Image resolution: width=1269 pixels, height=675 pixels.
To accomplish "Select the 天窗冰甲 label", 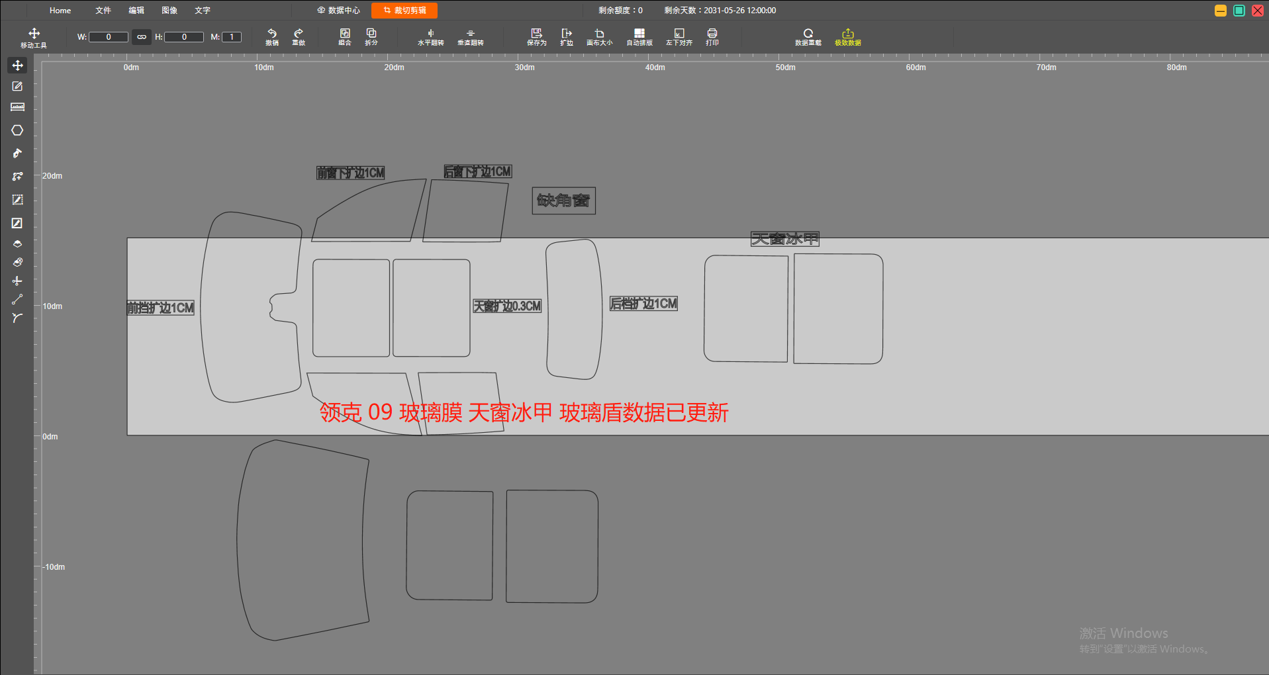I will coord(785,239).
